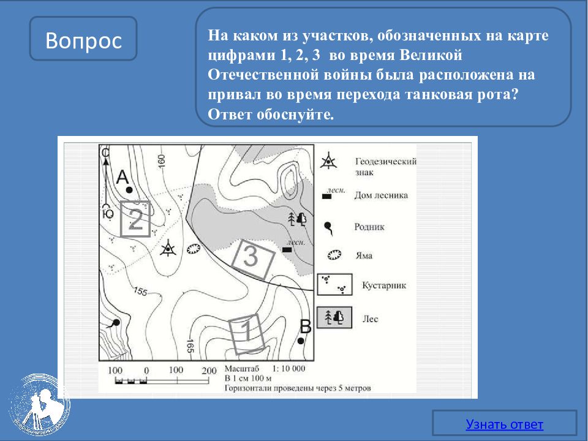Click the 'В 1 см 100 м' text

(x=248, y=378)
